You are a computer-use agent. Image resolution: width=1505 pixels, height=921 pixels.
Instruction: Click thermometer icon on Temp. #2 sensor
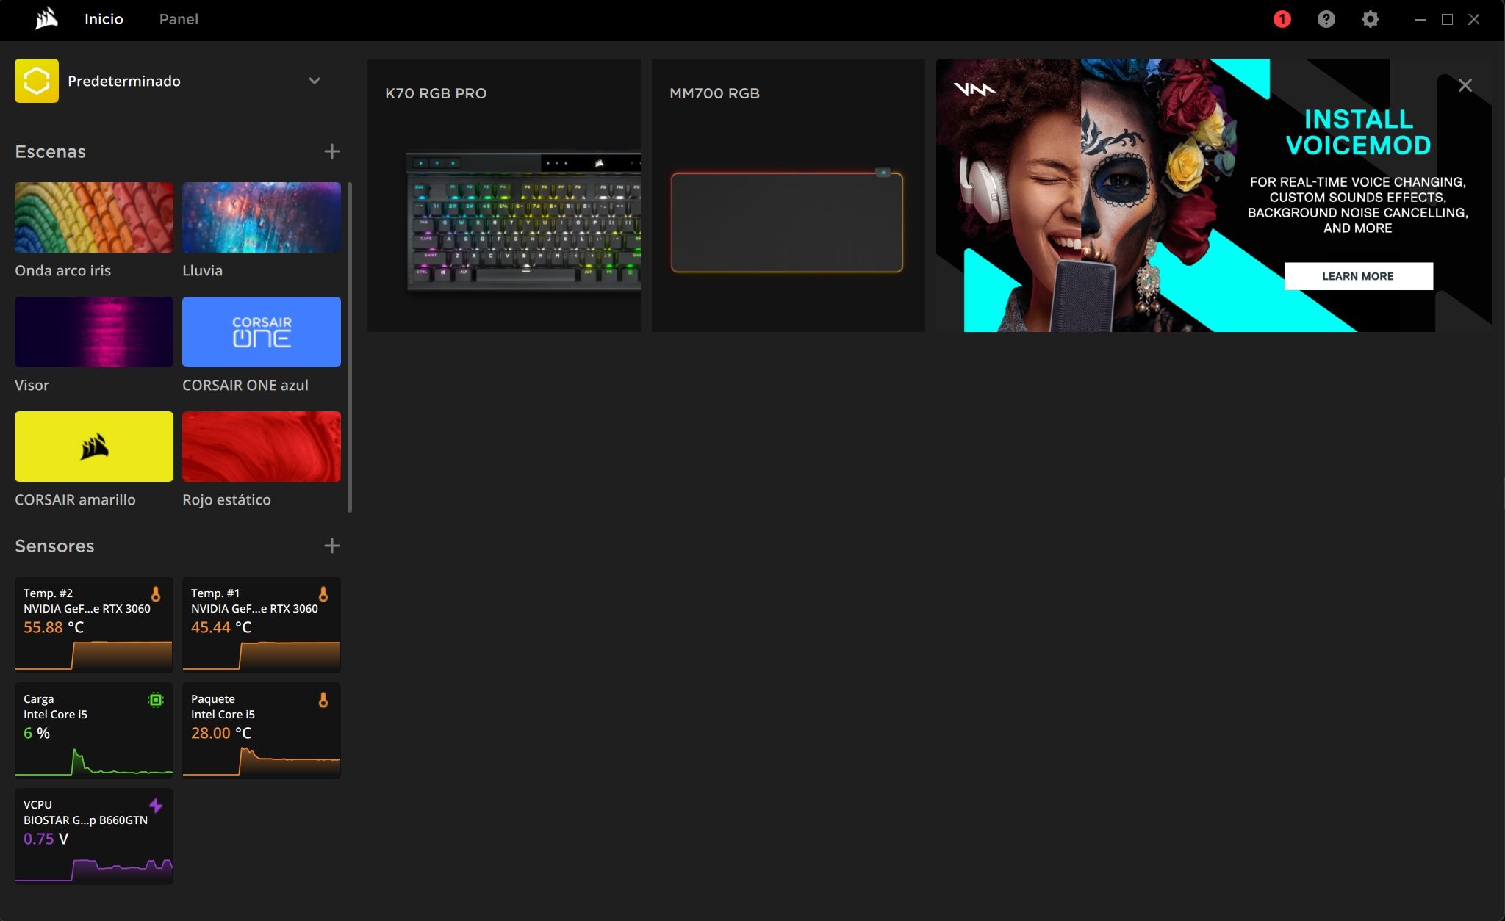point(156,594)
